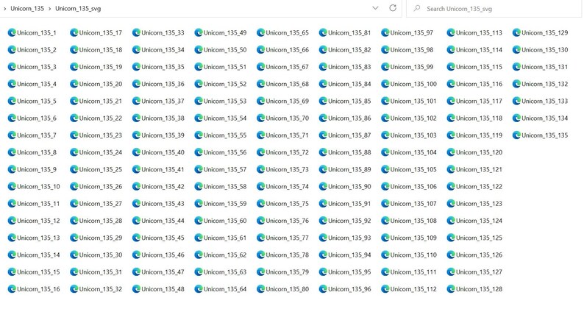The width and height of the screenshot is (584, 309).
Task: Select file name Unicorn_135_68
Action: click(287, 84)
